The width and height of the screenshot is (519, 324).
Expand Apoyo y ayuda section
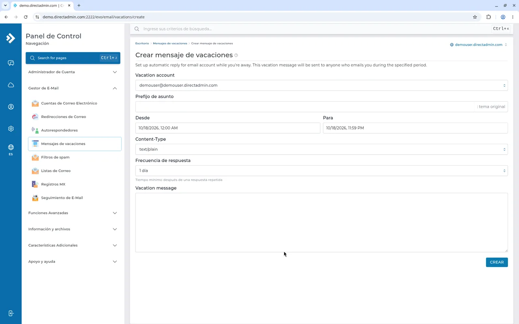(73, 262)
